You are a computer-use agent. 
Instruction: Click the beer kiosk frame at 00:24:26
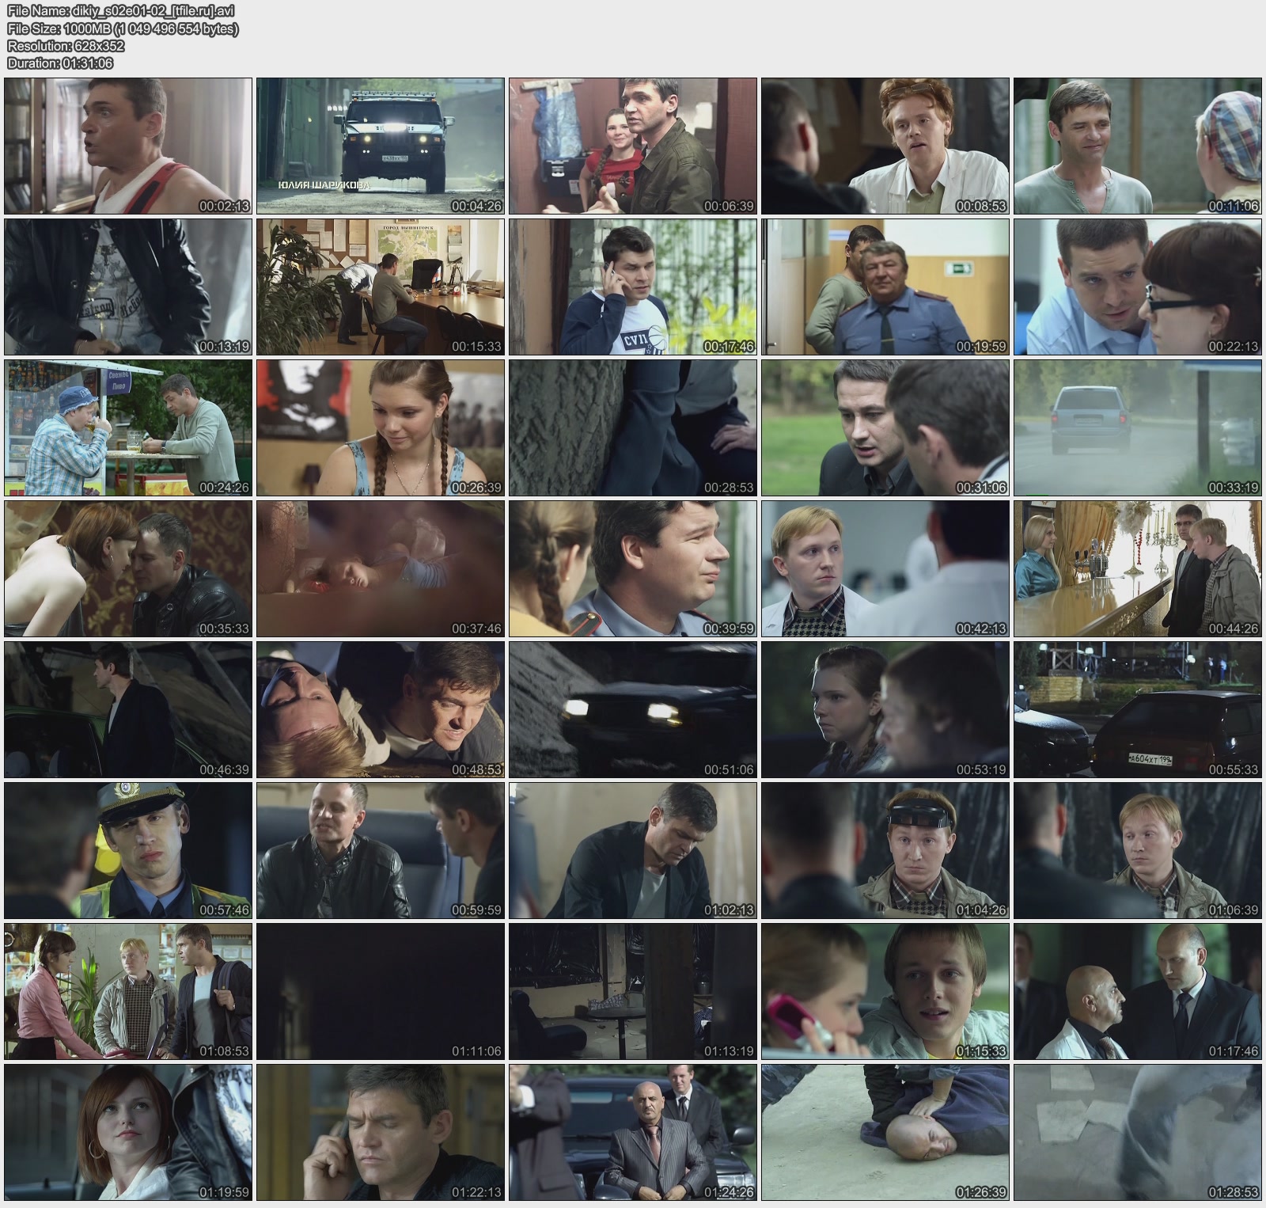tap(128, 427)
